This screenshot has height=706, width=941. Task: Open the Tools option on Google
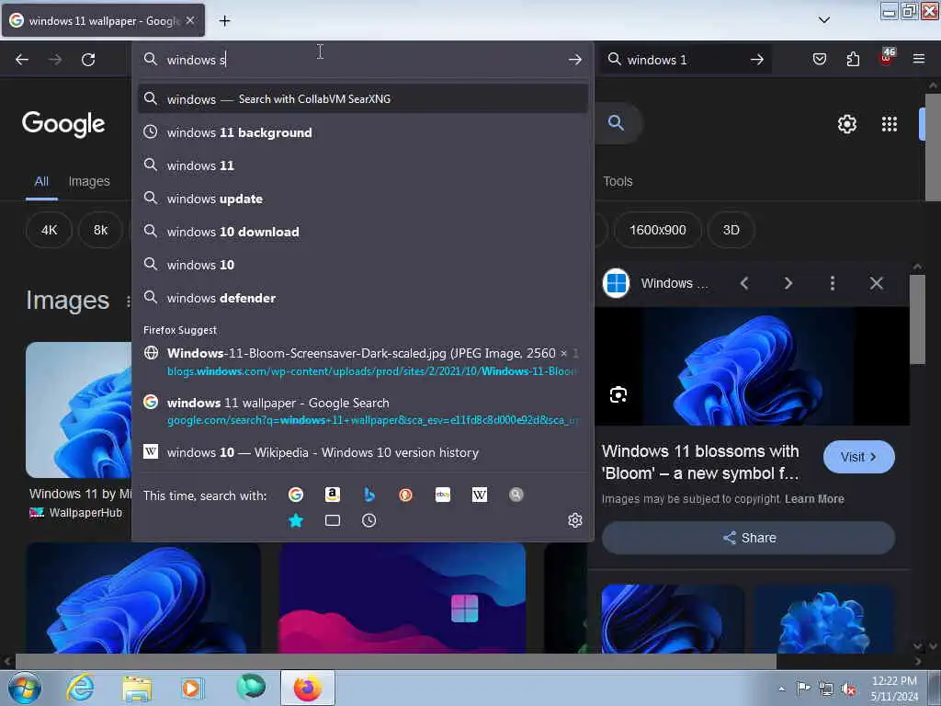pos(618,181)
